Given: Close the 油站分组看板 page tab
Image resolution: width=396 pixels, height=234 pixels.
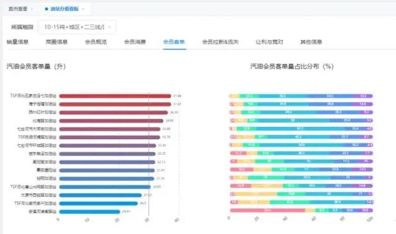Looking at the screenshot, I should [83, 9].
